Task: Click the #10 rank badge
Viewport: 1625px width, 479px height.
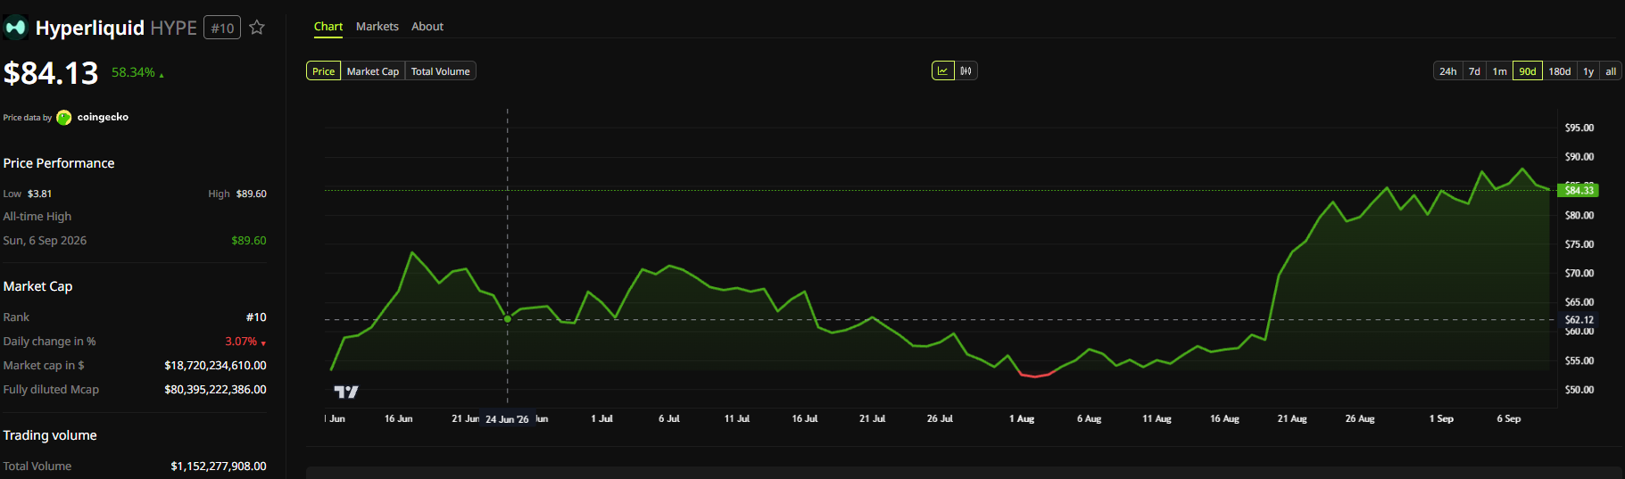Action: [x=222, y=29]
